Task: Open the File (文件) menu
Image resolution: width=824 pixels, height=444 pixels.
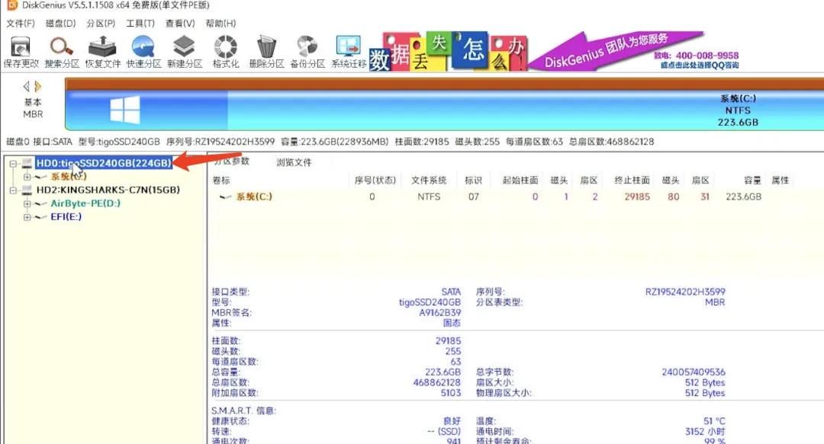Action: click(21, 23)
